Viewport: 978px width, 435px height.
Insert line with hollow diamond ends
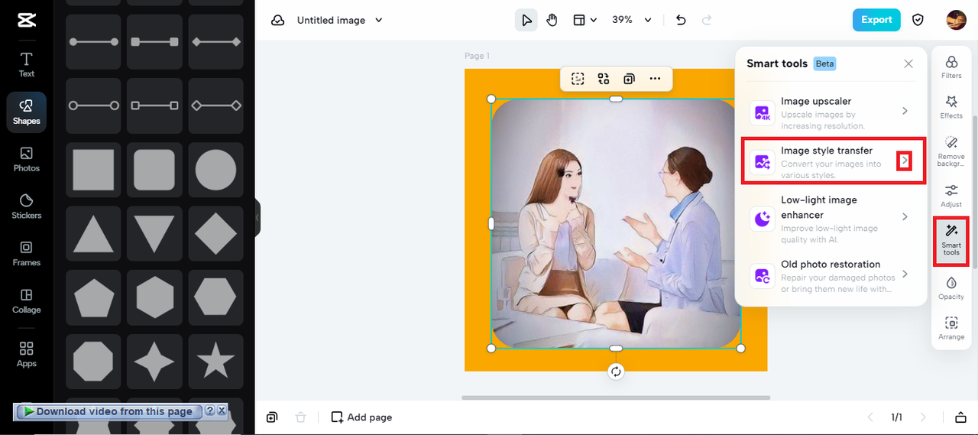coord(215,106)
